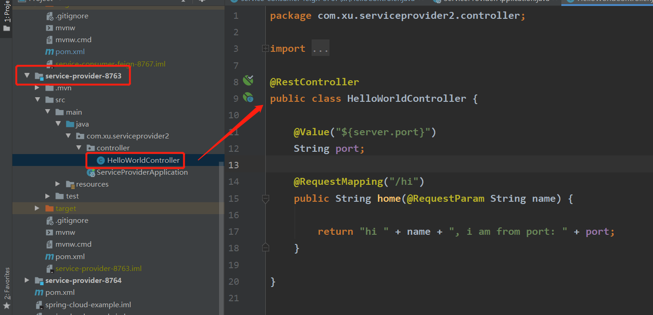Click the return keyword on line 17
Image resolution: width=653 pixels, height=315 pixels.
pyautogui.click(x=335, y=232)
